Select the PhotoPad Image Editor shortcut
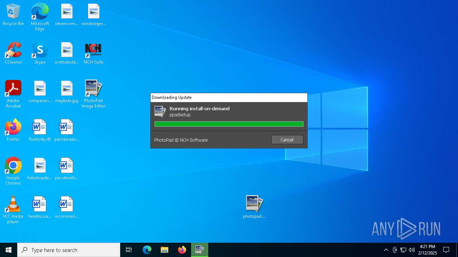Image resolution: width=458 pixels, height=257 pixels. point(93,94)
